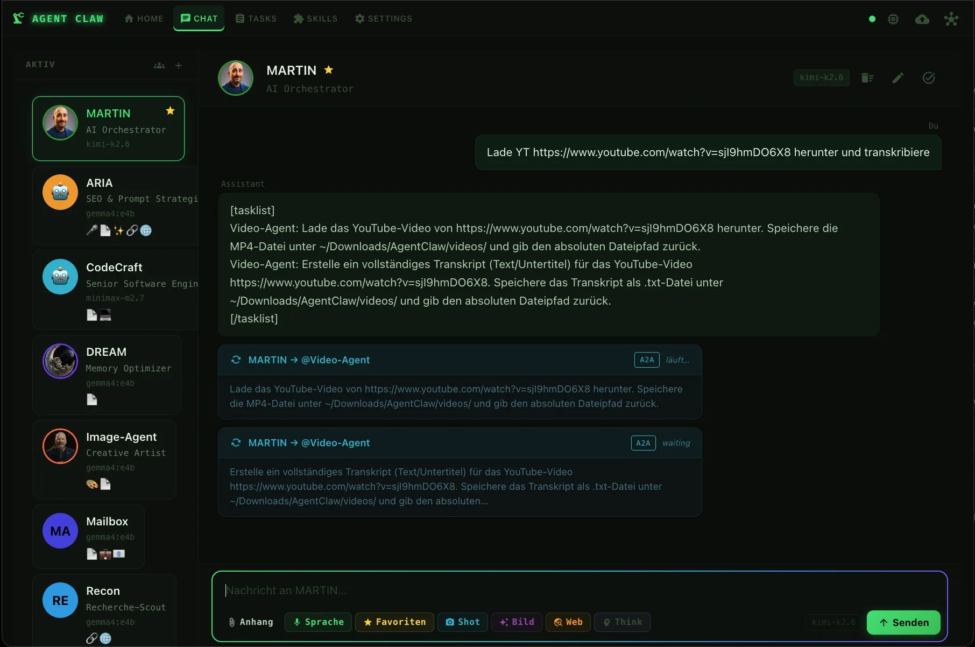Screen dimensions: 975x647
Task: Click the Anhang attachment button
Action: 251,622
